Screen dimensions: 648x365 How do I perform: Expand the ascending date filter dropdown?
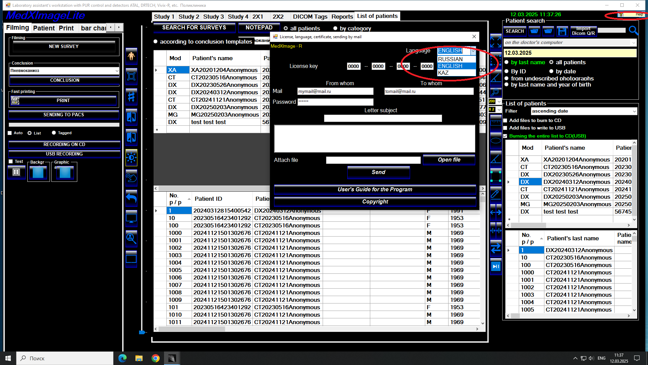(634, 111)
